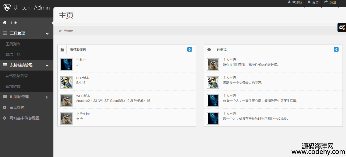346x157 pixels.
Task: Click the comment icon in 问候语 header
Action: pyautogui.click(x=209, y=50)
